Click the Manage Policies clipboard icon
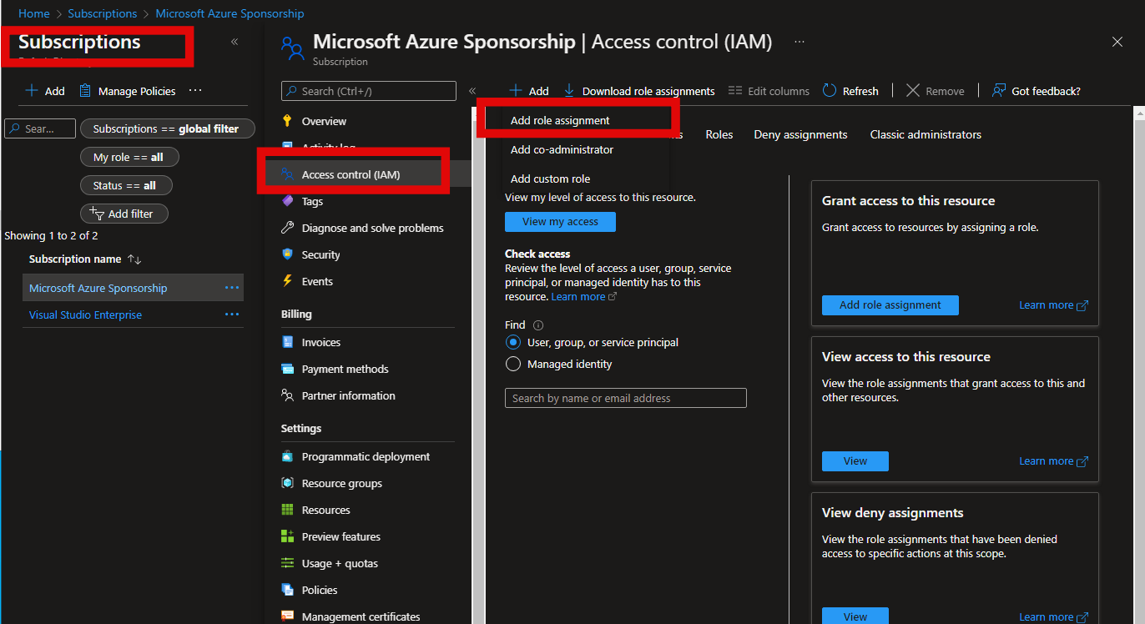This screenshot has height=624, width=1145. tap(85, 90)
